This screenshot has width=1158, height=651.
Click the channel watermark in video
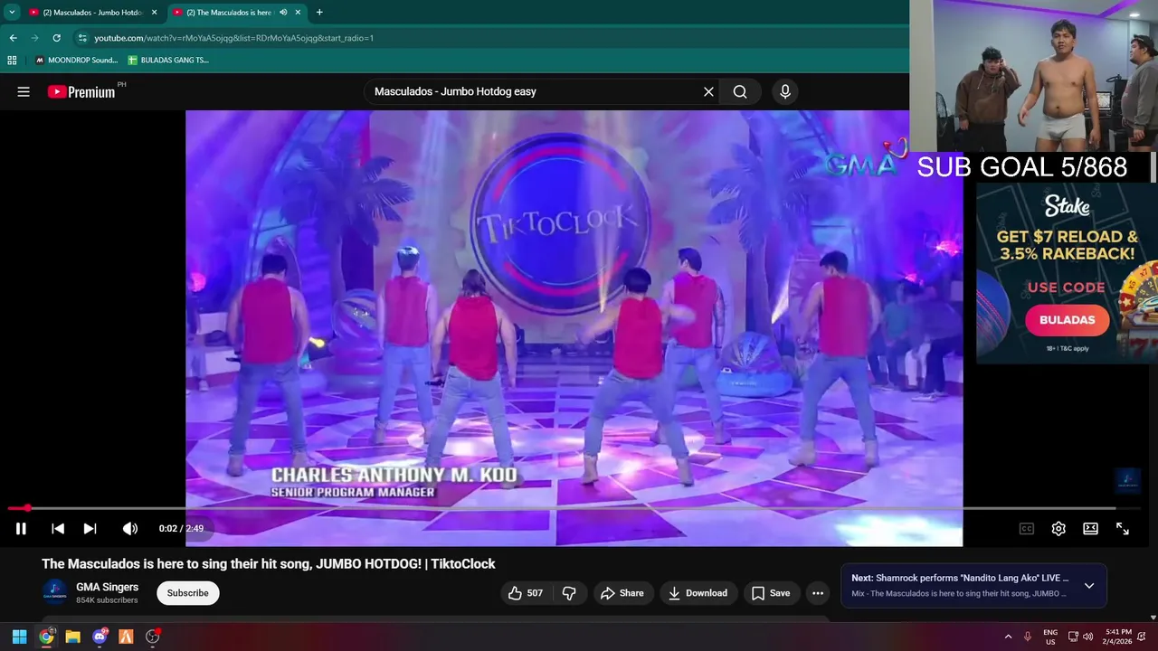click(1127, 480)
